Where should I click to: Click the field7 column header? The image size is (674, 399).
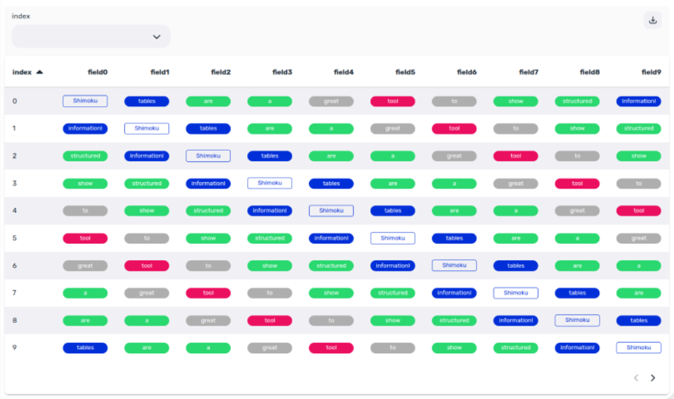[x=529, y=72]
